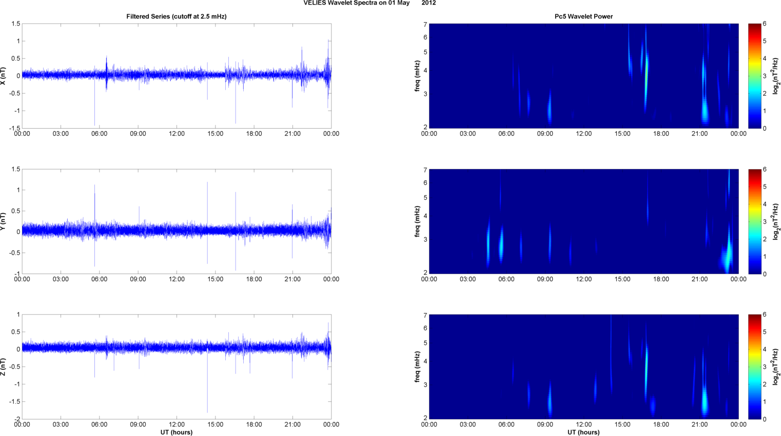Open the wavelet spectrogram paired with X (nT)

[583, 76]
